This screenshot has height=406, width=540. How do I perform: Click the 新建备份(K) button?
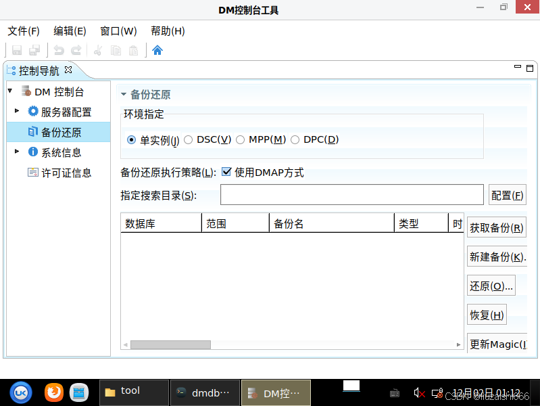(x=497, y=256)
